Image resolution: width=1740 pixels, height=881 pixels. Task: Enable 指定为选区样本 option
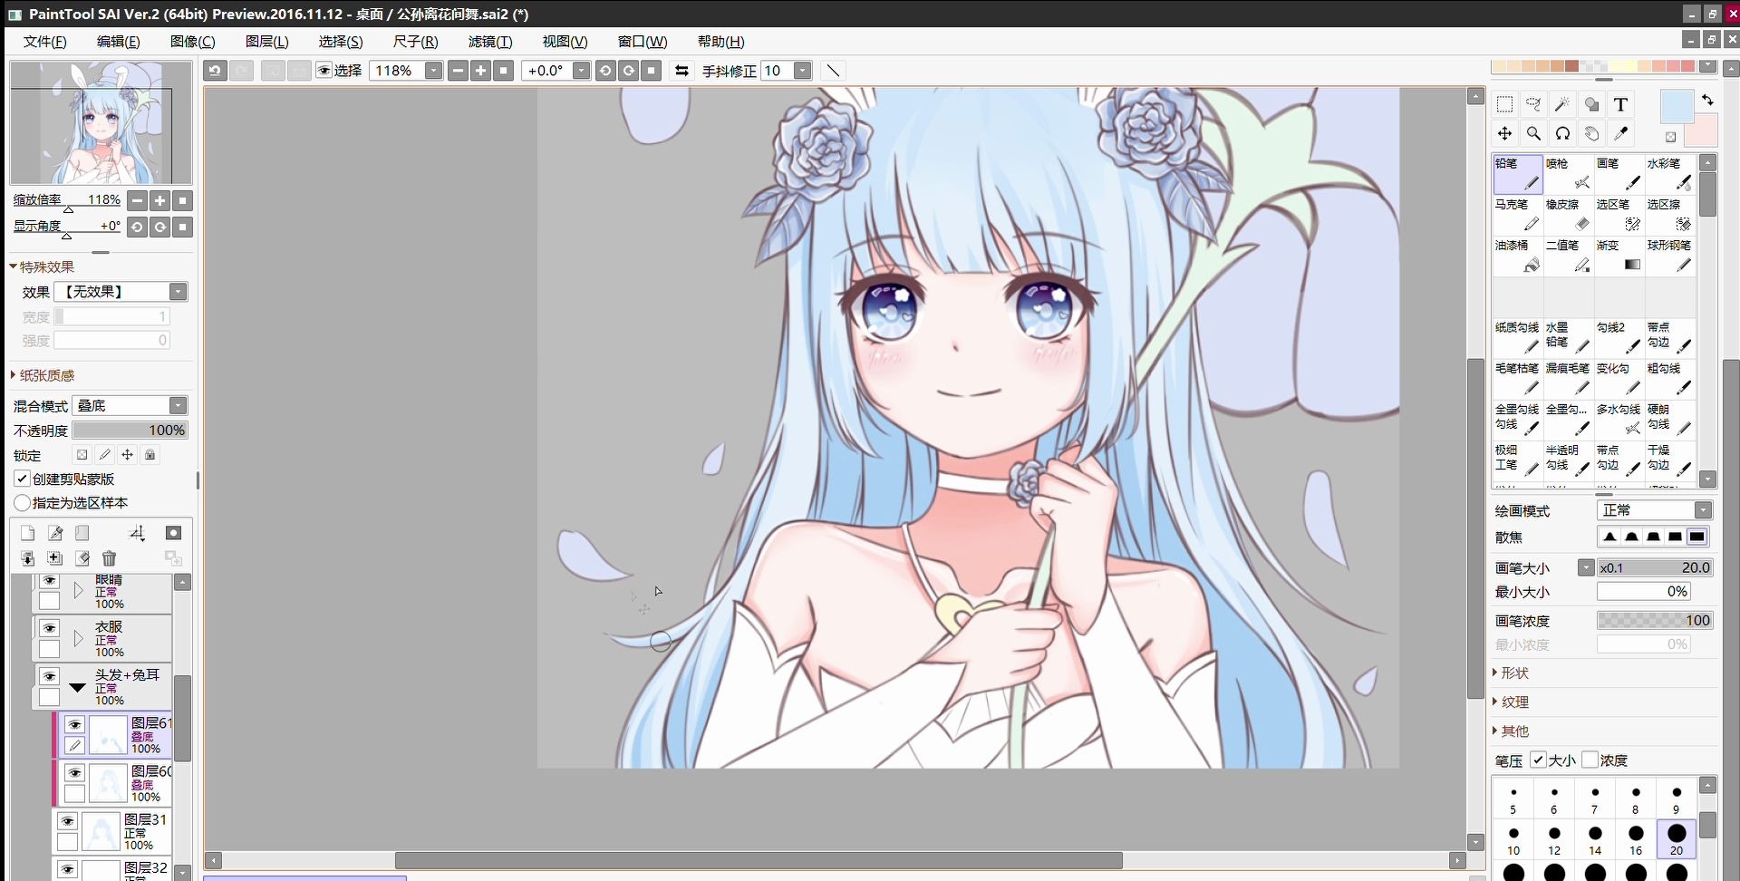23,502
